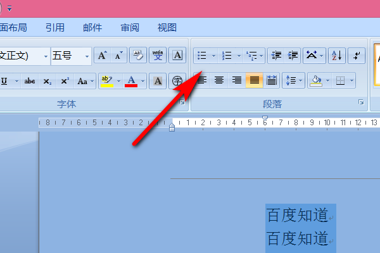
Task: Click the superscript x² button
Action: coord(65,81)
